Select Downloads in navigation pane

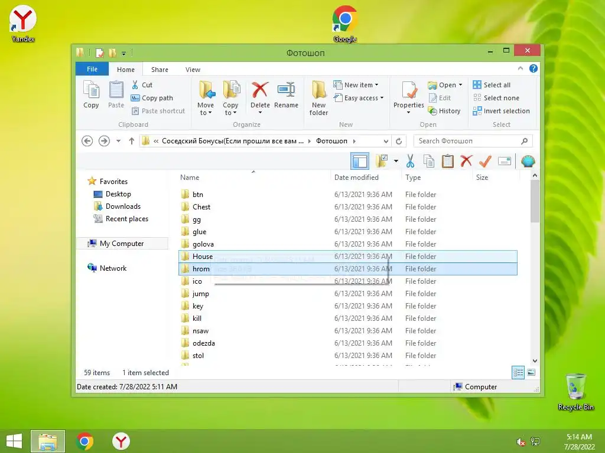coord(118,206)
